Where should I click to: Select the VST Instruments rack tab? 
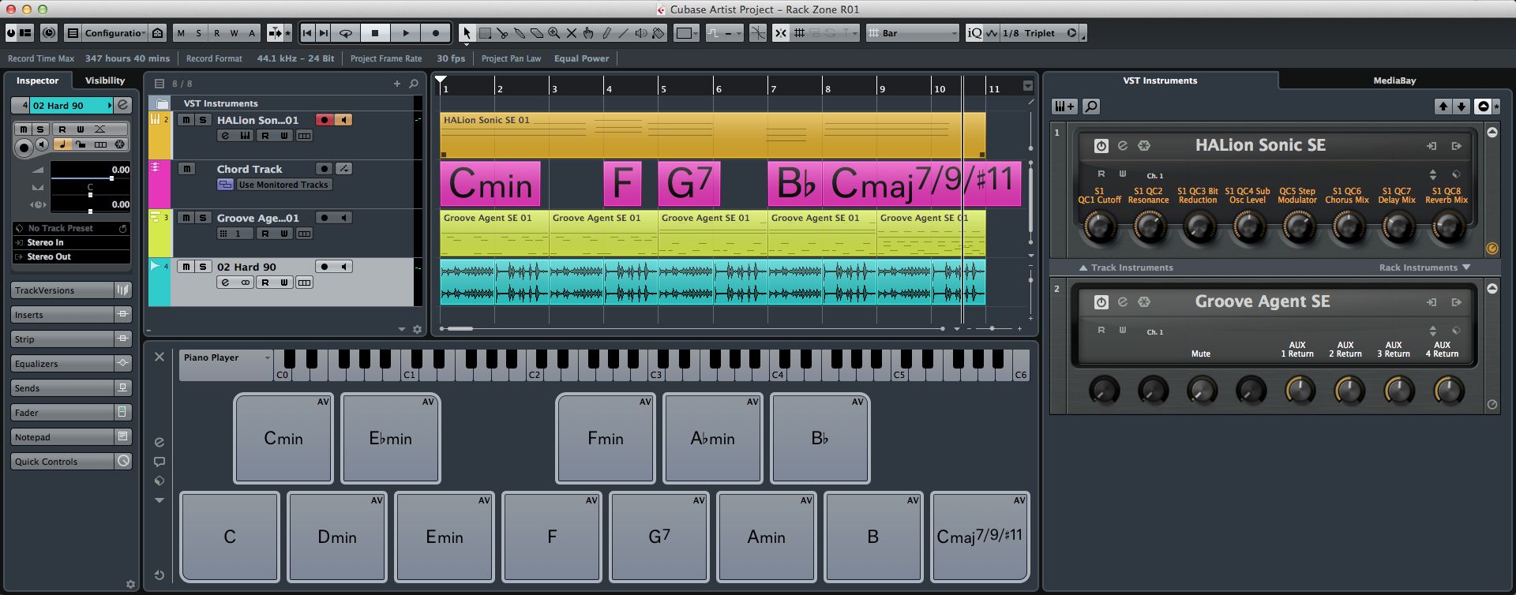point(1160,80)
